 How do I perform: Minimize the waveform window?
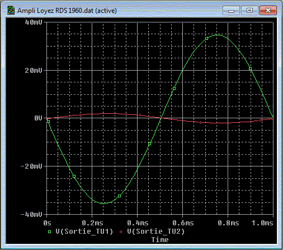(231, 11)
